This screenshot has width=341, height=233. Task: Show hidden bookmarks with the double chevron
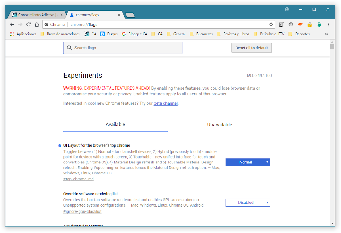pos(327,34)
